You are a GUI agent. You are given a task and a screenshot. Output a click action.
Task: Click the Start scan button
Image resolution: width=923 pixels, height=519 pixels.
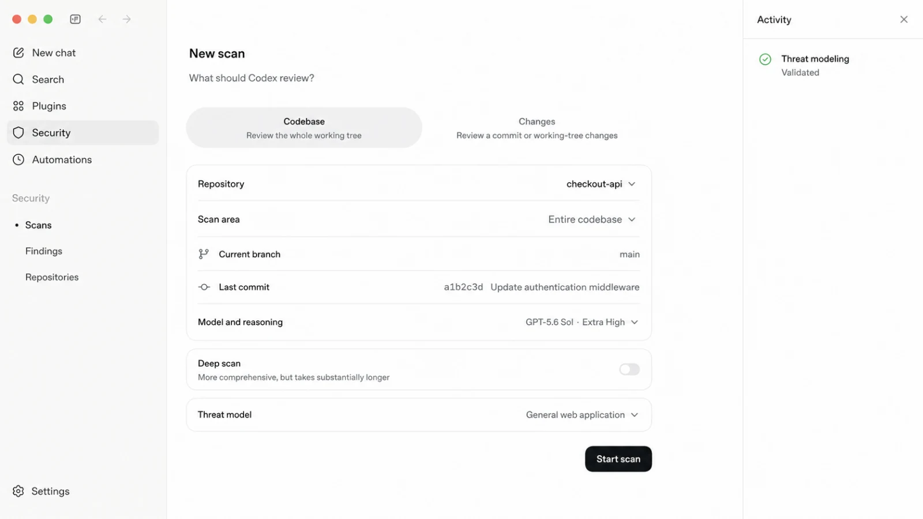tap(618, 459)
